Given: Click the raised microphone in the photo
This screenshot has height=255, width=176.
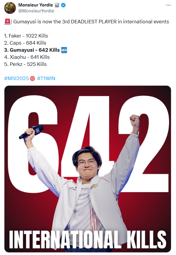Looking at the screenshot, I should [x=32, y=131].
